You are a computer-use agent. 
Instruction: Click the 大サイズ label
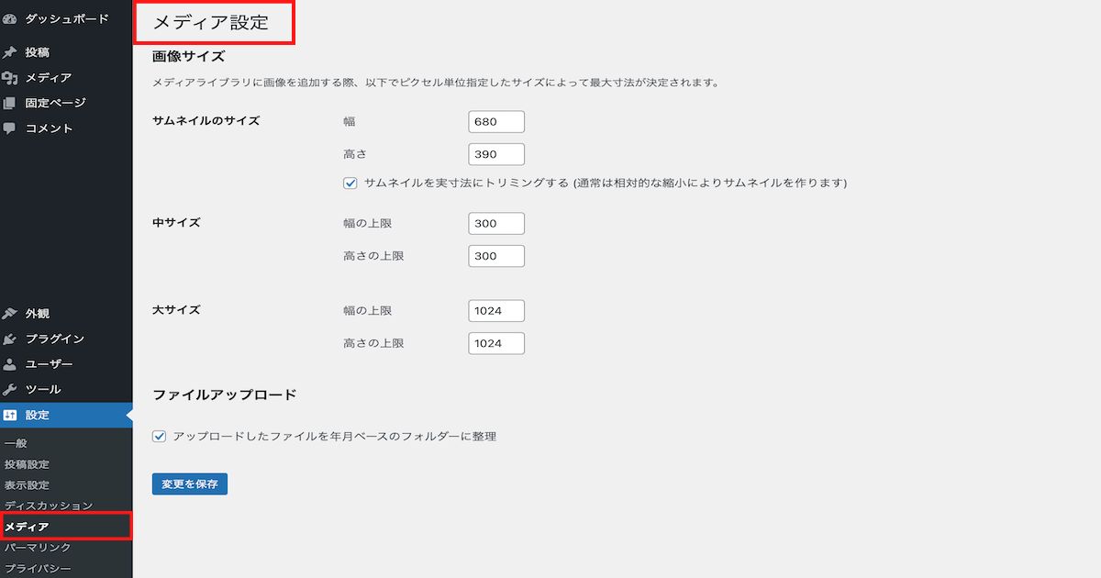click(x=176, y=310)
